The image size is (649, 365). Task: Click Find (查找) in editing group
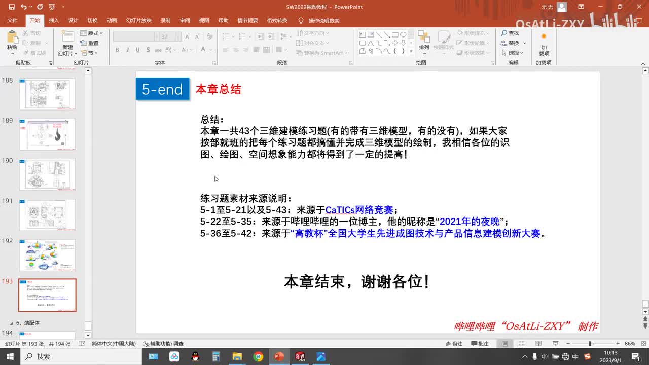[510, 33]
